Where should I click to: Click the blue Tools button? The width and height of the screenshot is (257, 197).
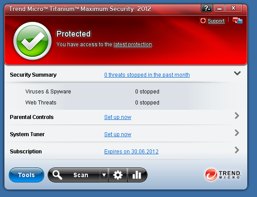coord(26,175)
